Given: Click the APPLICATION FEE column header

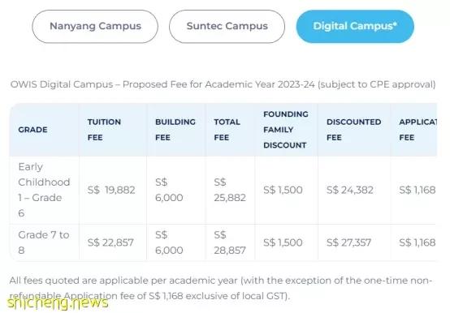Looking at the screenshot, I should point(418,130).
